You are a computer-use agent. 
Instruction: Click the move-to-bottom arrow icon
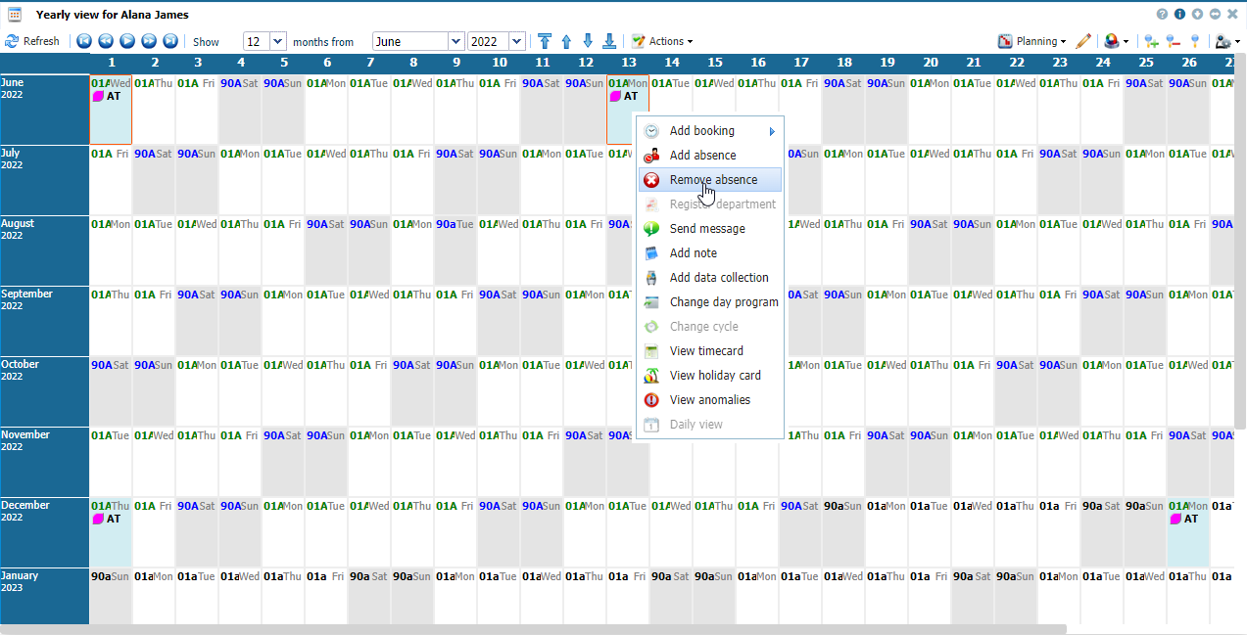[x=609, y=41]
